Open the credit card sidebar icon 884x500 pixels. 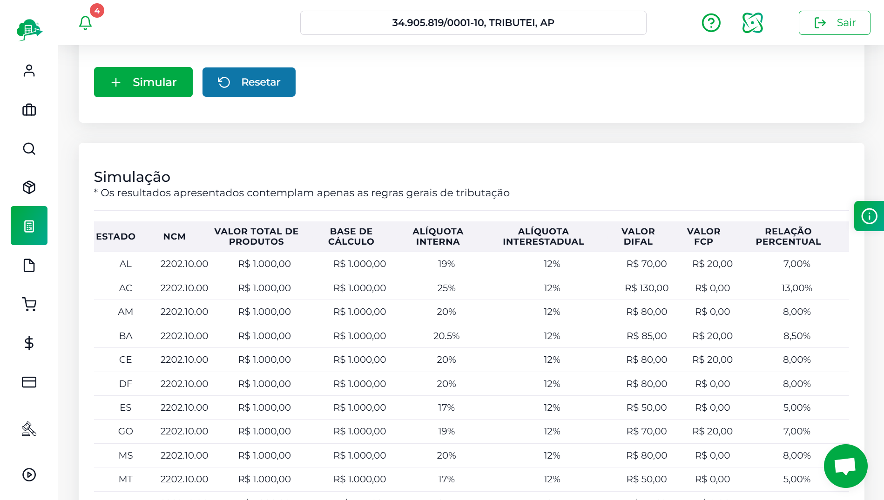point(29,382)
